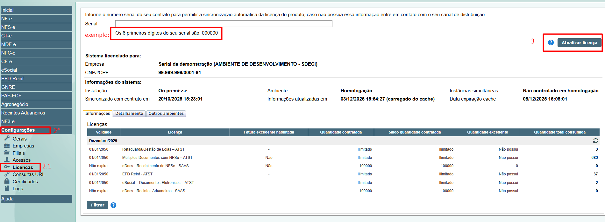Click the wrench icon beside Gerais
Image resolution: width=605 pixels, height=222 pixels.
point(7,139)
